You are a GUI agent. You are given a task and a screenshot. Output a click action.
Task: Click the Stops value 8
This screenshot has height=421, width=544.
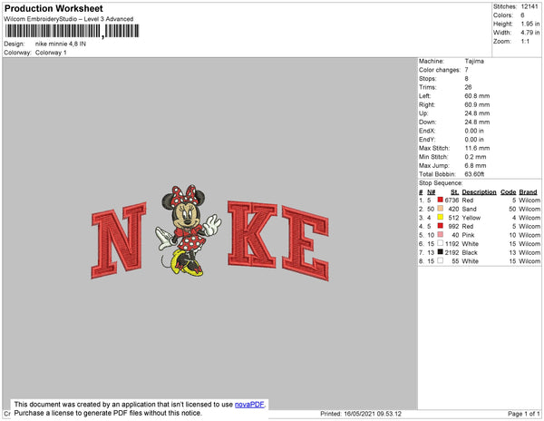click(x=467, y=78)
